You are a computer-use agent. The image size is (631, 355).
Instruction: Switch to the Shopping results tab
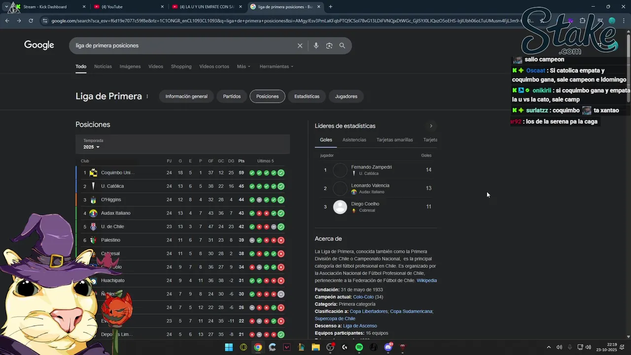(181, 67)
